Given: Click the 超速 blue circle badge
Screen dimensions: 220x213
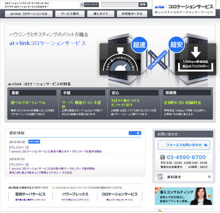Looking at the screenshot, I should point(139,45).
